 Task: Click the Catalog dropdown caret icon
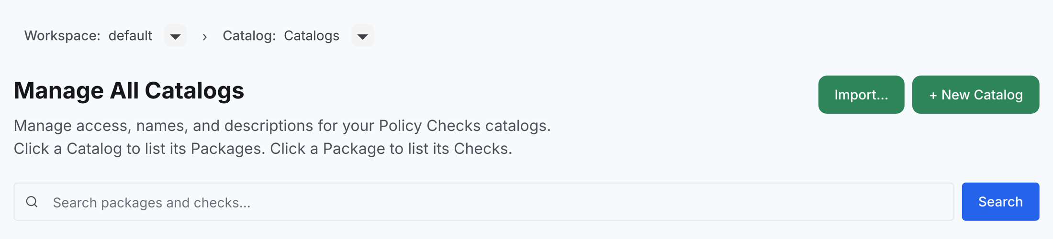click(x=363, y=36)
